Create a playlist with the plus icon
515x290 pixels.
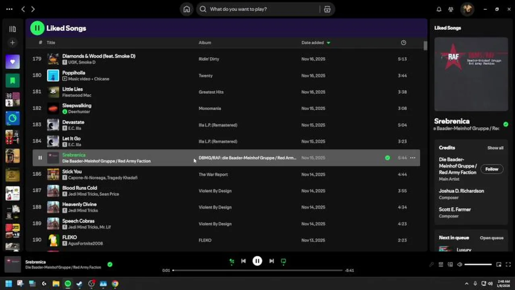click(x=12, y=42)
